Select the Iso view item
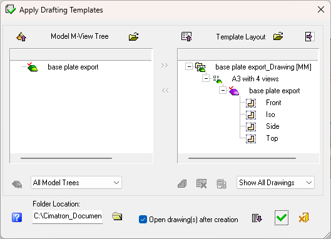The image size is (331, 239). tap(270, 114)
